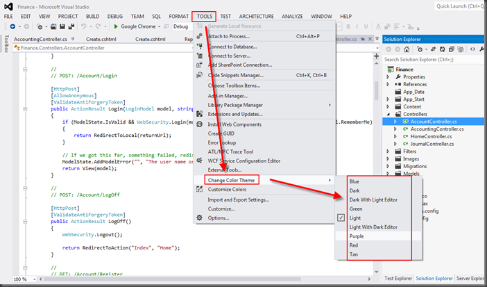The width and height of the screenshot is (487, 287).
Task: Click the Search Solution Explorer field
Action: point(434,60)
